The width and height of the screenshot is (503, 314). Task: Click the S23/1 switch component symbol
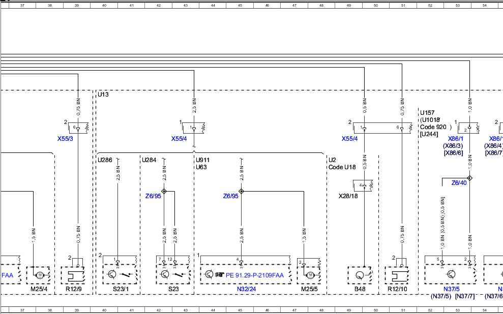click(x=120, y=274)
